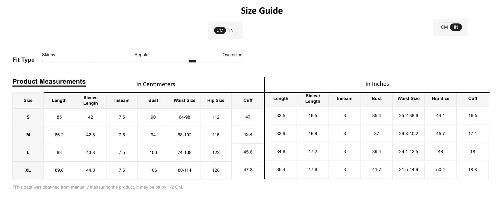The height and width of the screenshot is (198, 502).
Task: Switch to IN in the CM-active unit toggle
Action: coord(231,30)
